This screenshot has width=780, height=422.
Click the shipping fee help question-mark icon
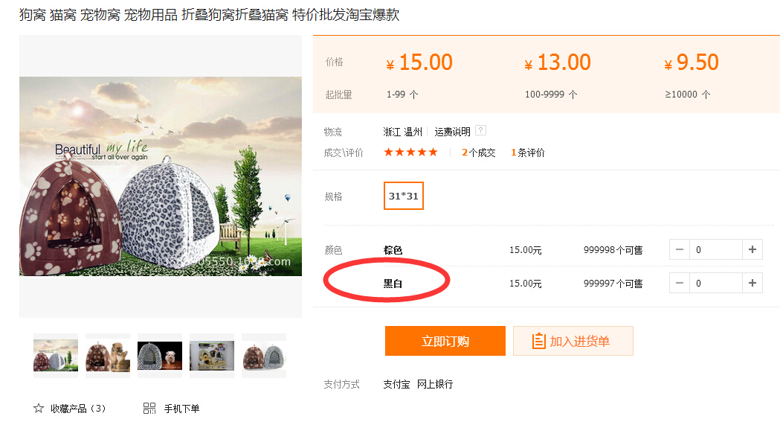[x=480, y=131]
